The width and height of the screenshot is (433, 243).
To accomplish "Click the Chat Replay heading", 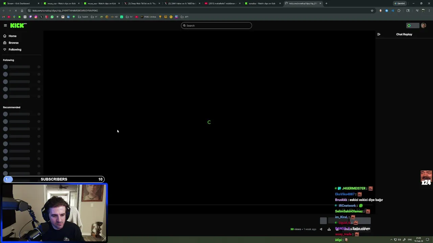I will click(404, 34).
